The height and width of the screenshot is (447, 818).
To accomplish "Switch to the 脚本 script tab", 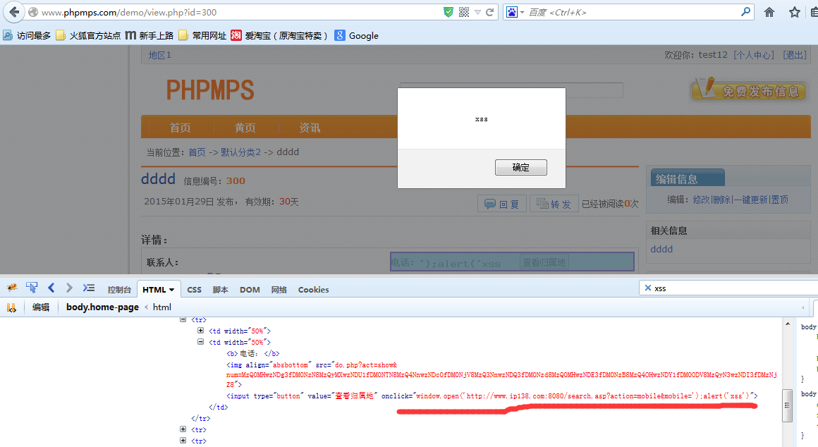I will pos(220,290).
